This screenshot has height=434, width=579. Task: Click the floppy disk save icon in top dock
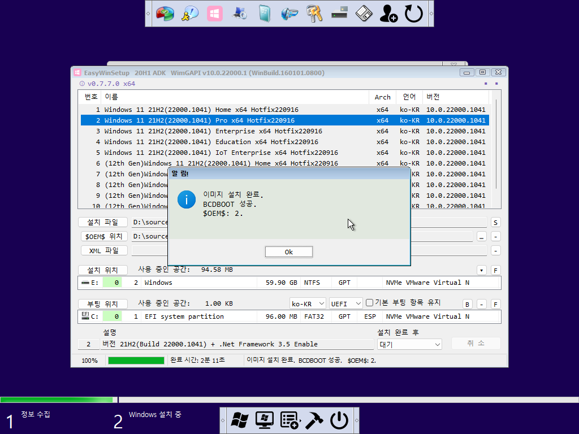pyautogui.click(x=364, y=14)
